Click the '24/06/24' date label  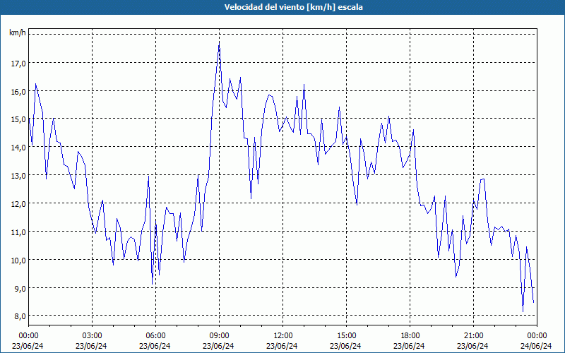[537, 346]
